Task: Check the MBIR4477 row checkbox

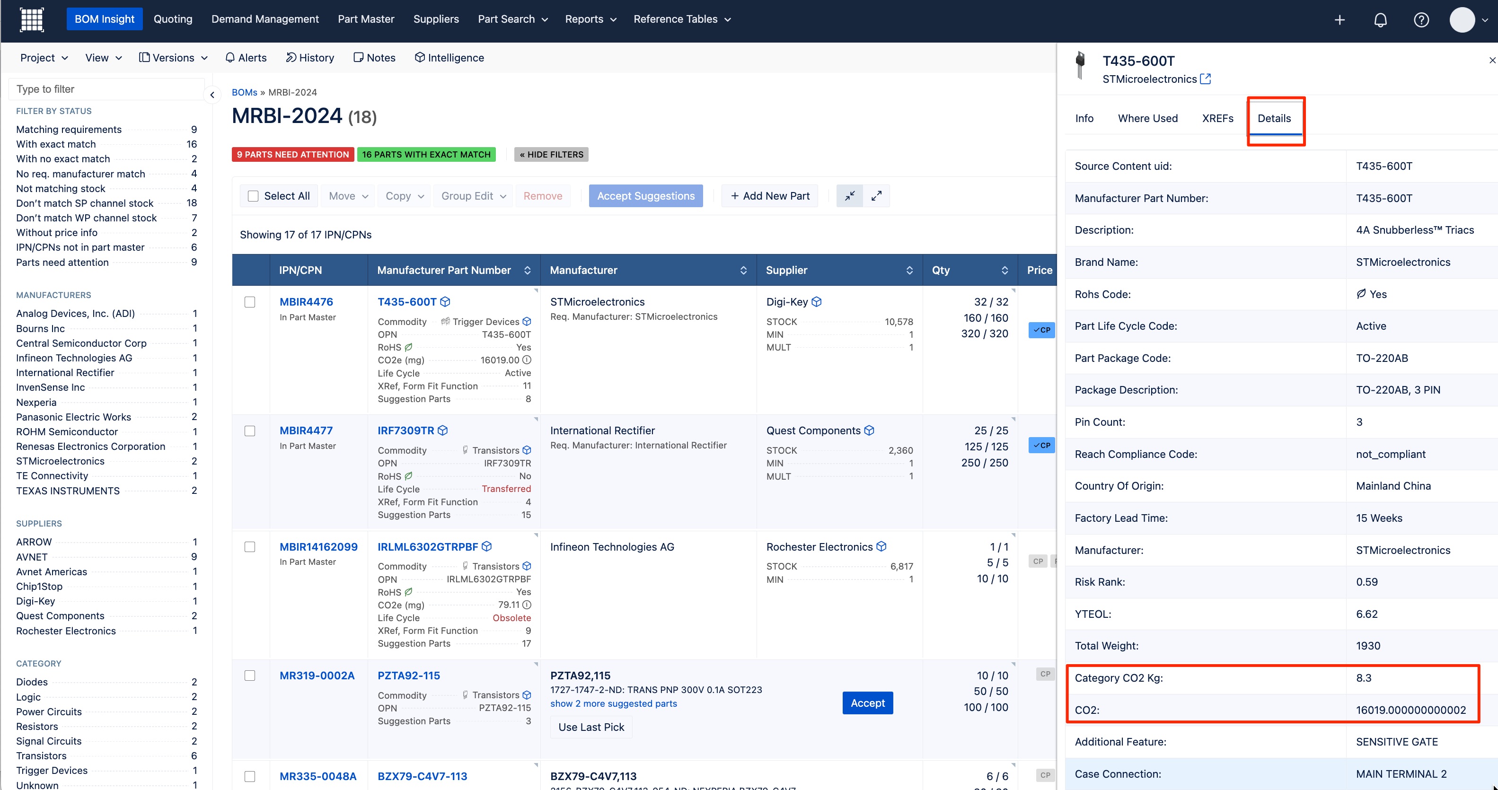Action: (x=250, y=431)
